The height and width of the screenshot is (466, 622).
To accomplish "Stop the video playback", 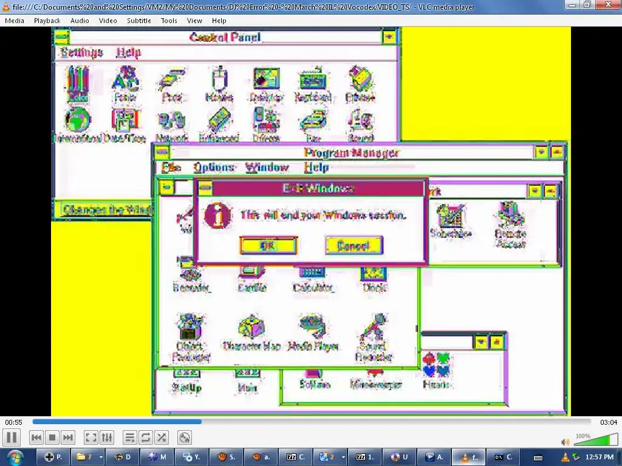I will click(x=52, y=437).
